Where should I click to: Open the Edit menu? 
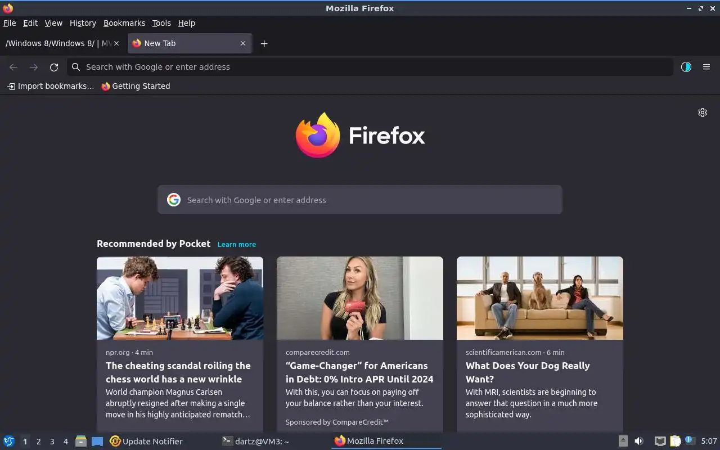30,23
